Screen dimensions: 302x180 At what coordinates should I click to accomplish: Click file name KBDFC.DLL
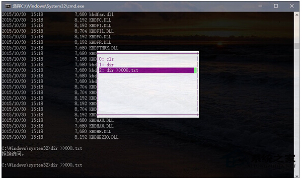(100, 20)
